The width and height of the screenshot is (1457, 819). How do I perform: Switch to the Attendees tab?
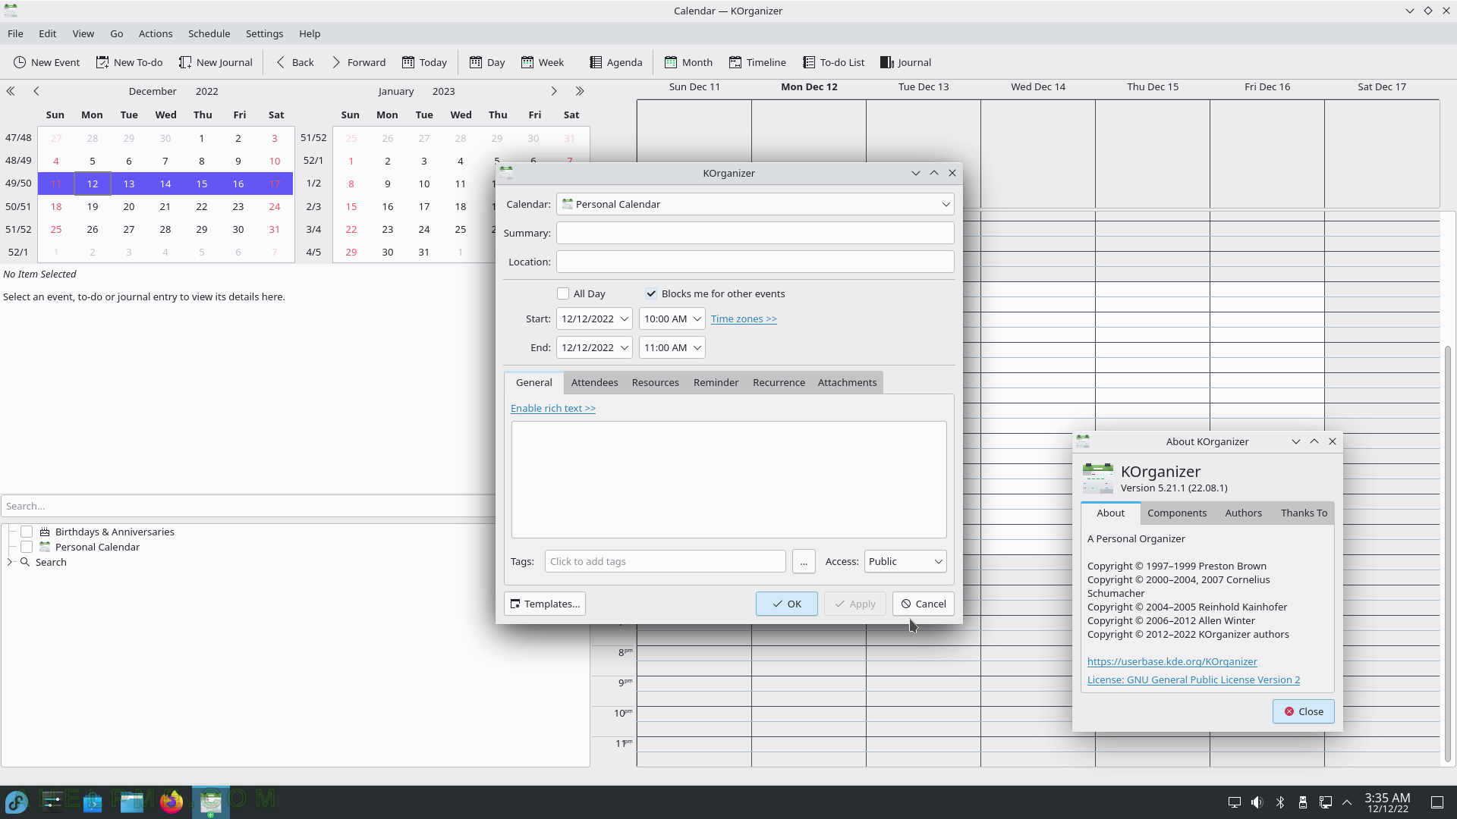[x=594, y=382]
